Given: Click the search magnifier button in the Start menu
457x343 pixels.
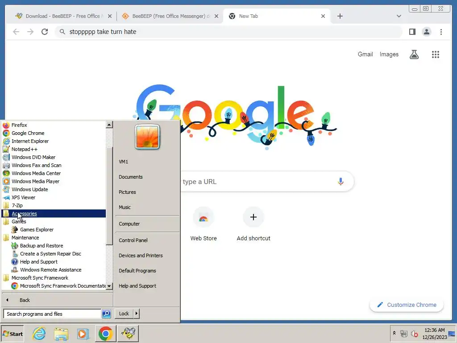Looking at the screenshot, I should (x=106, y=314).
